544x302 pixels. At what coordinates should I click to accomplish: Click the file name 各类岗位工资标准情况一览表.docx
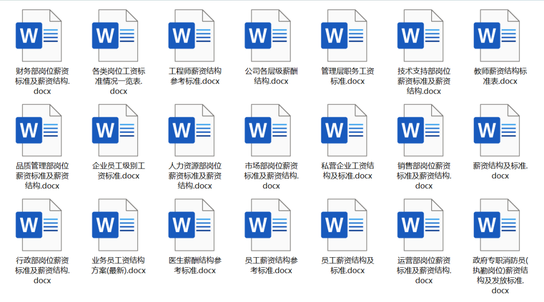[x=119, y=81]
